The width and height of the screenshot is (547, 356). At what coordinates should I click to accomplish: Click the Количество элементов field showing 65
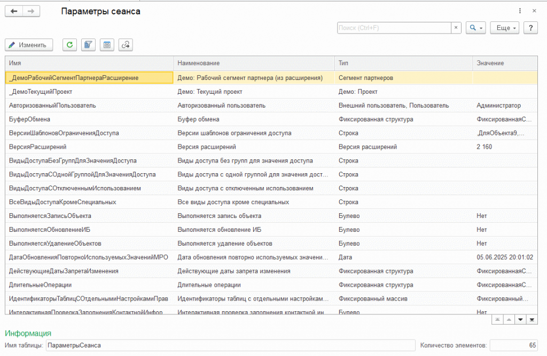tap(513, 345)
